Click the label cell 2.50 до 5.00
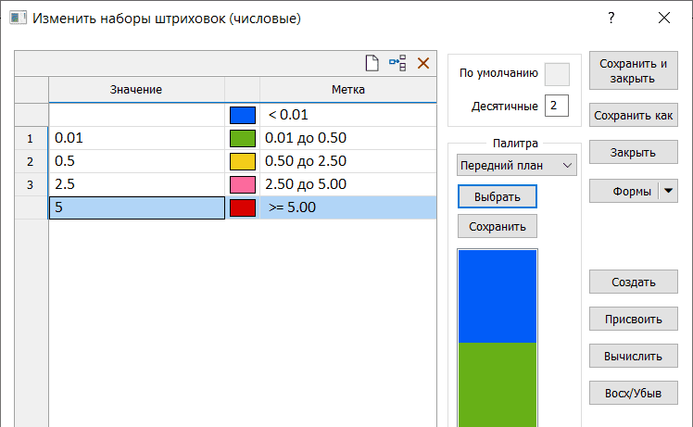This screenshot has height=427, width=693. pos(348,184)
